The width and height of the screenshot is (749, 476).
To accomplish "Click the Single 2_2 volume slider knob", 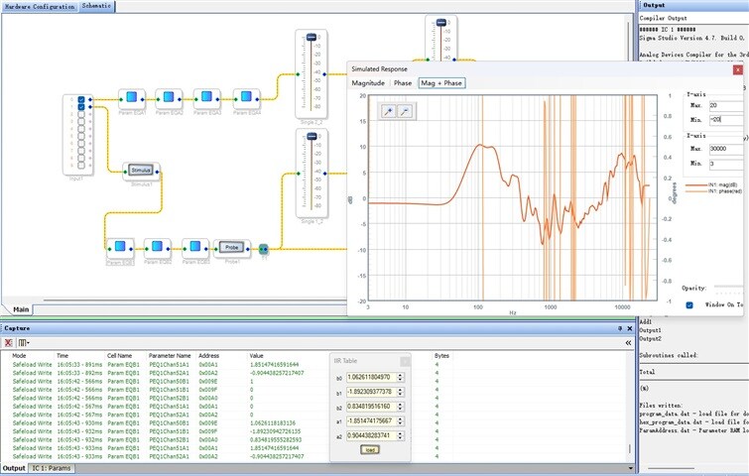I will pyautogui.click(x=312, y=37).
